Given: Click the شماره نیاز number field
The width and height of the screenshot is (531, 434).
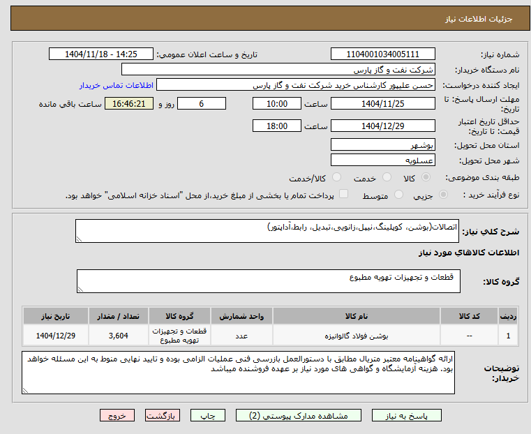Looking at the screenshot, I should pos(382,54).
